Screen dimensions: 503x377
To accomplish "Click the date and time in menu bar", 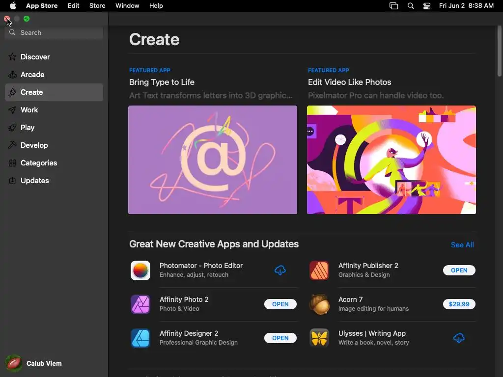I will pyautogui.click(x=466, y=6).
